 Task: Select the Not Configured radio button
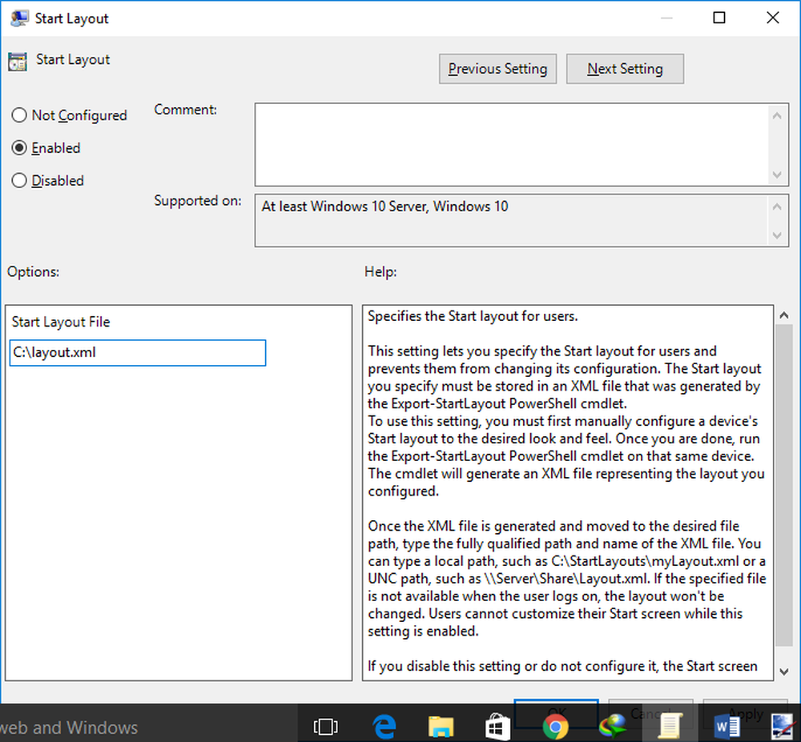(19, 115)
